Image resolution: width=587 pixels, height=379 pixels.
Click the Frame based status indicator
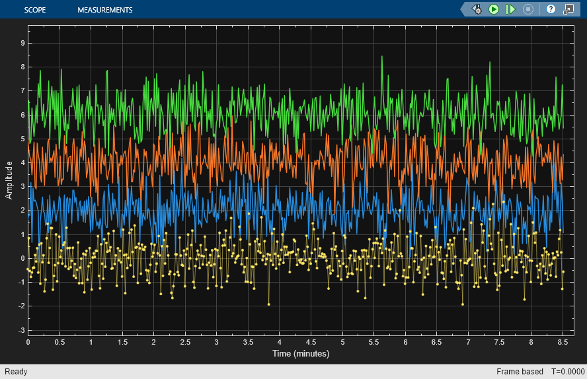click(520, 372)
